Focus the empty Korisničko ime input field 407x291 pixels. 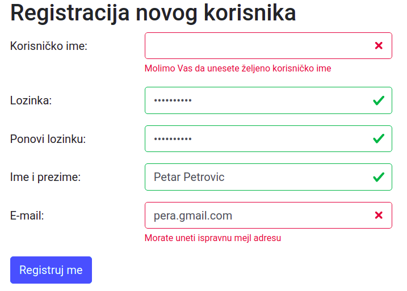[255, 45]
